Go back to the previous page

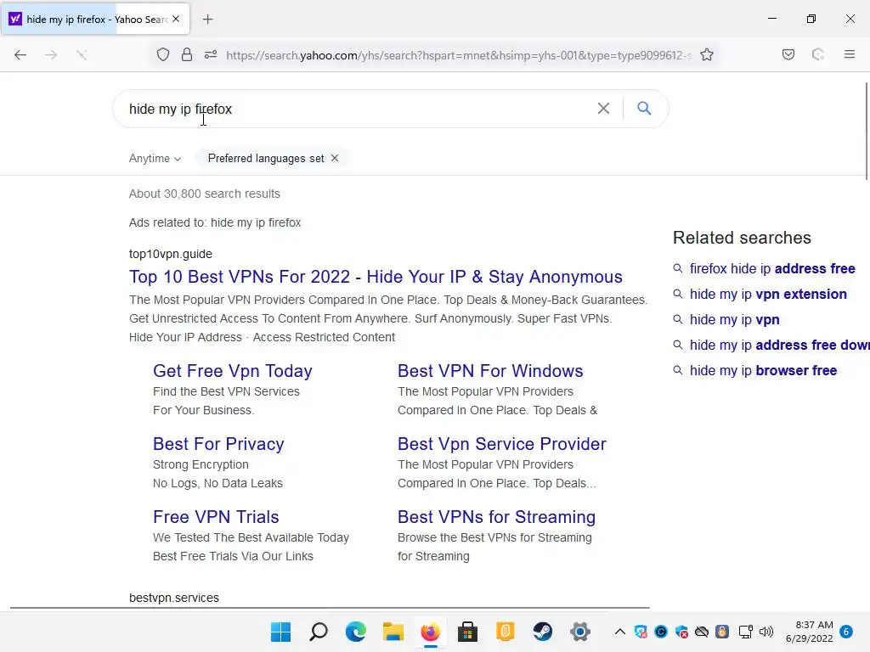tap(20, 55)
